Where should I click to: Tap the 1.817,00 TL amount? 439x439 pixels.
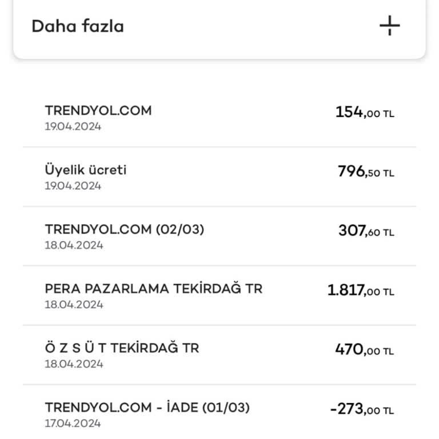(x=361, y=291)
